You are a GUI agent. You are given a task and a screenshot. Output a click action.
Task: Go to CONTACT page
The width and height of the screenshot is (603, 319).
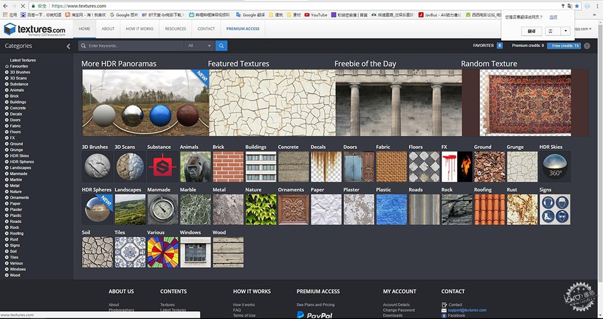[x=206, y=29]
